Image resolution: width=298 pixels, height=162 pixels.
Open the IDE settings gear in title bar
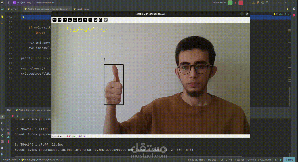coord(263,3)
